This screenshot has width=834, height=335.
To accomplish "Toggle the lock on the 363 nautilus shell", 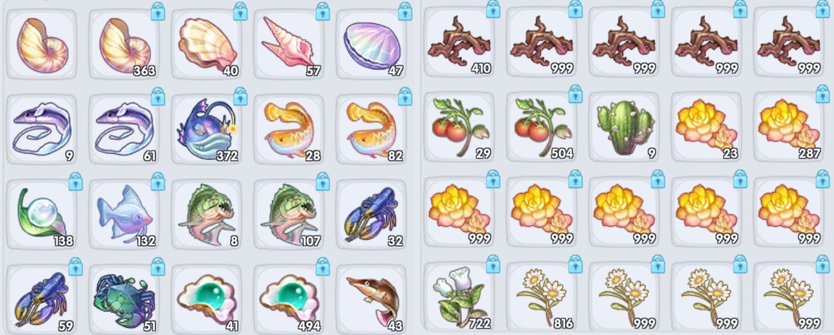I will click(157, 11).
